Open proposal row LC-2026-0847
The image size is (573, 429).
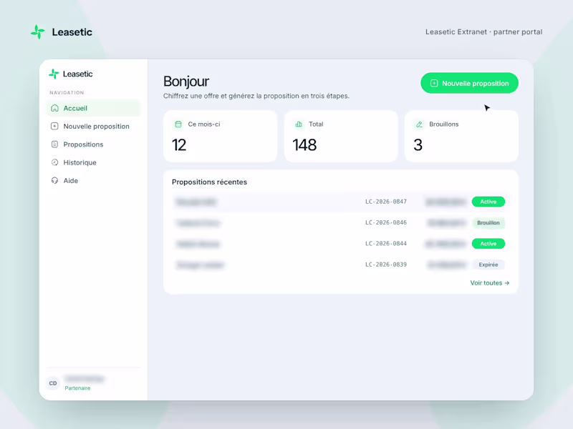coord(341,202)
